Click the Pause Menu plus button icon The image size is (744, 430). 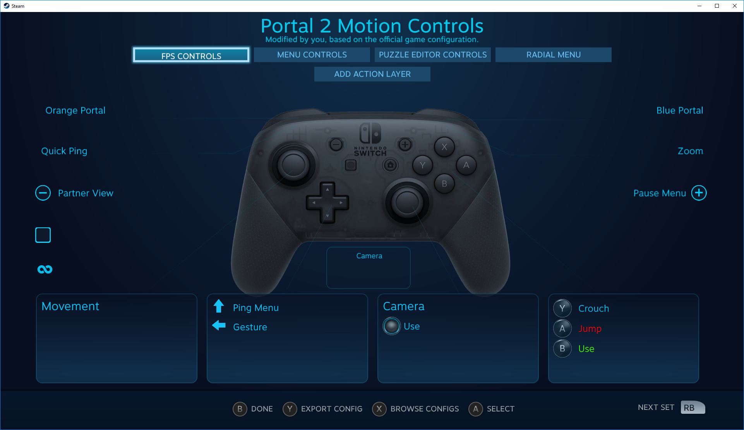click(x=698, y=193)
